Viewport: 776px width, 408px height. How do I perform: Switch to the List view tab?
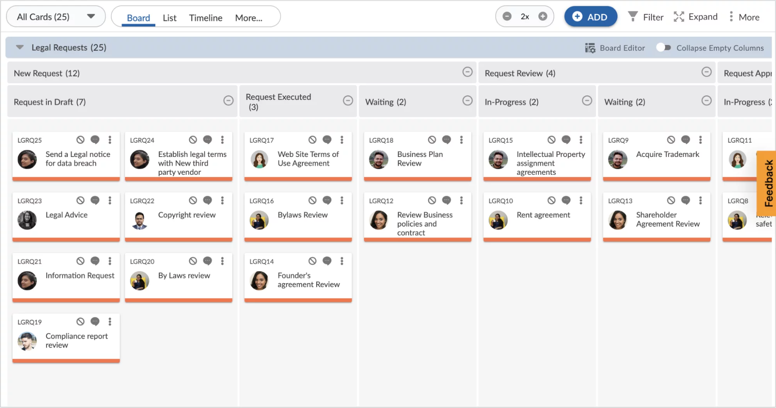[169, 18]
